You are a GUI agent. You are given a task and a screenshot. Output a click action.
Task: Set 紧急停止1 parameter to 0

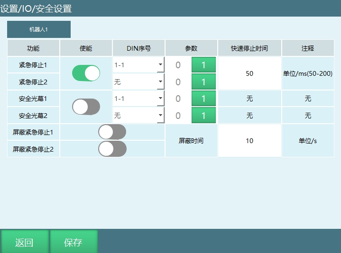pos(178,65)
